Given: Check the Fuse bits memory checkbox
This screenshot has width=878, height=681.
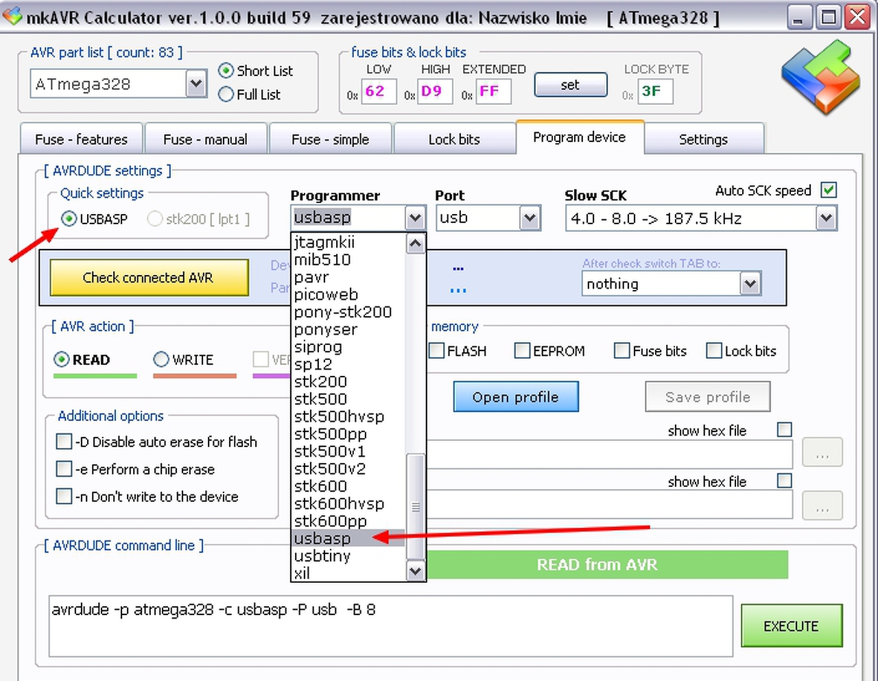Looking at the screenshot, I should coord(621,350).
